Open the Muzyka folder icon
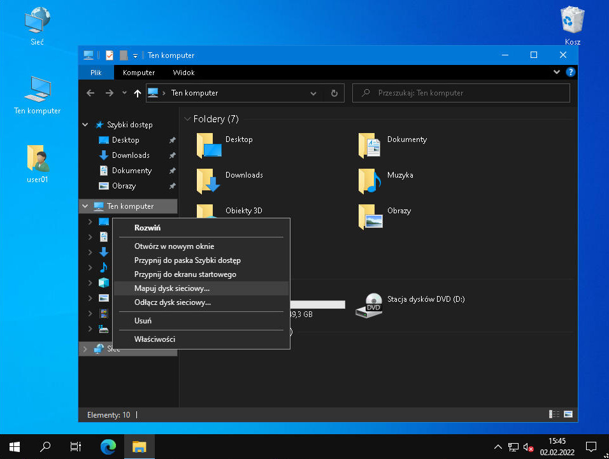The width and height of the screenshot is (609, 459). point(370,181)
